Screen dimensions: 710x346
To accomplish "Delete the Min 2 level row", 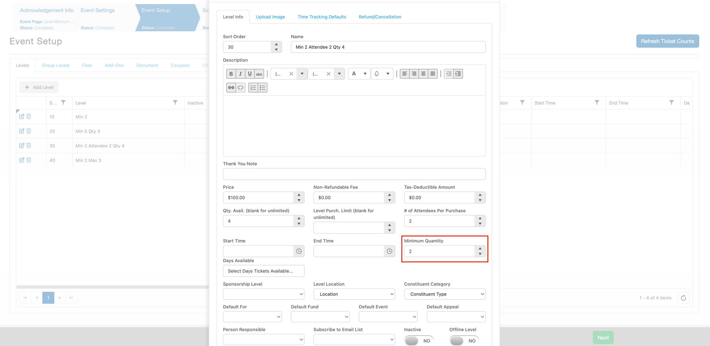I will click(28, 117).
